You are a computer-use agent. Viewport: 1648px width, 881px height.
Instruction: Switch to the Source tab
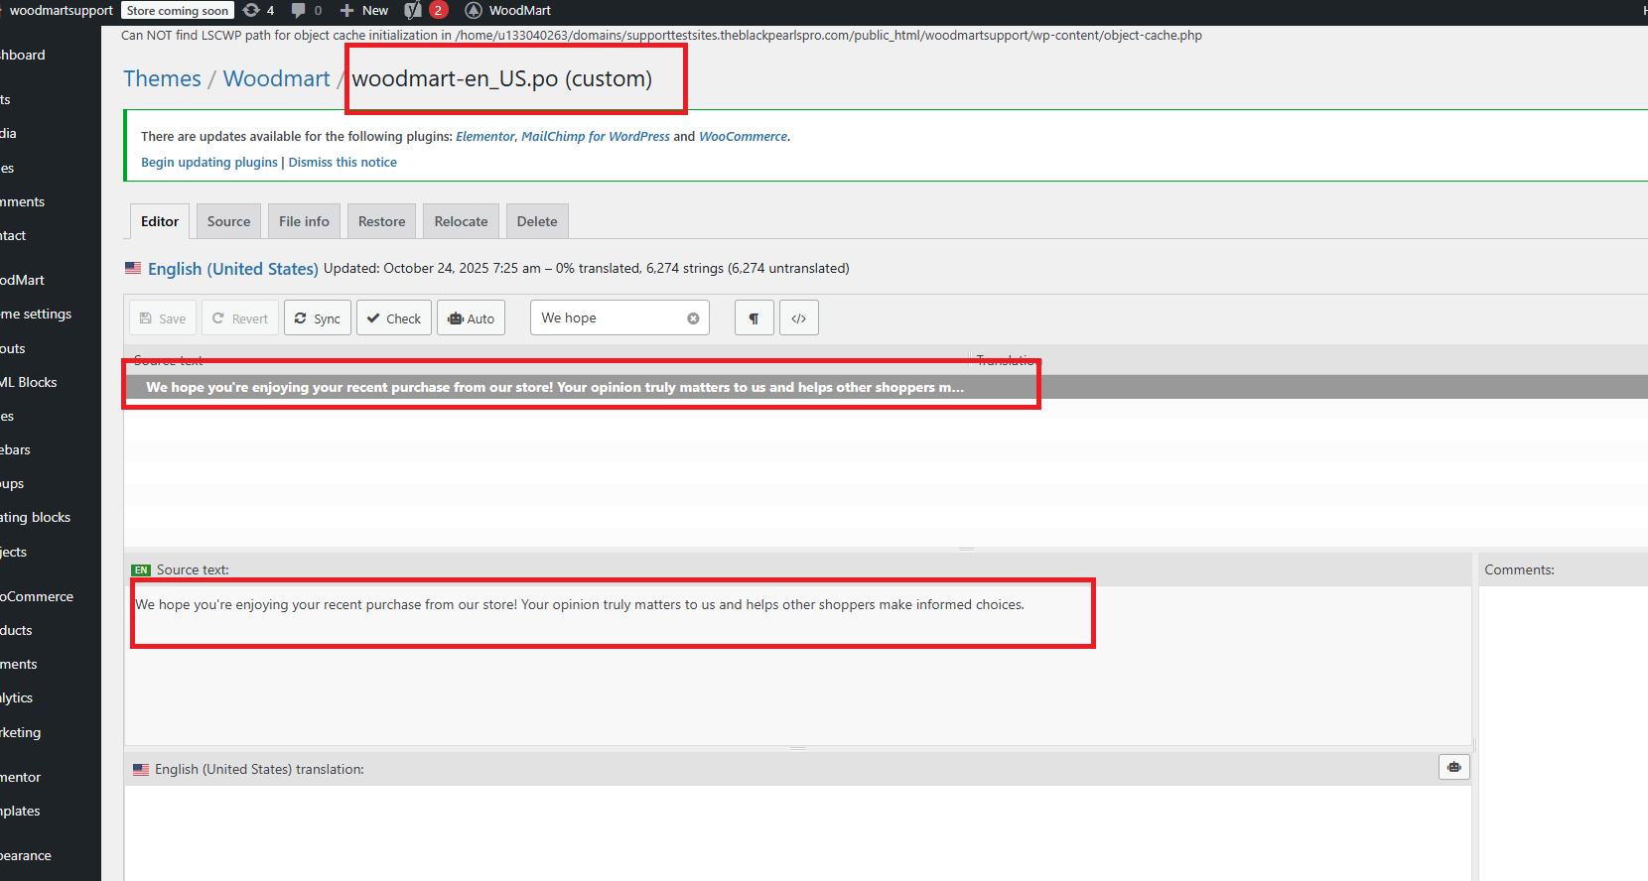tap(228, 221)
